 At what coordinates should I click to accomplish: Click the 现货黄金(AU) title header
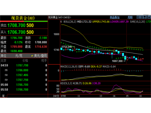(23, 18)
